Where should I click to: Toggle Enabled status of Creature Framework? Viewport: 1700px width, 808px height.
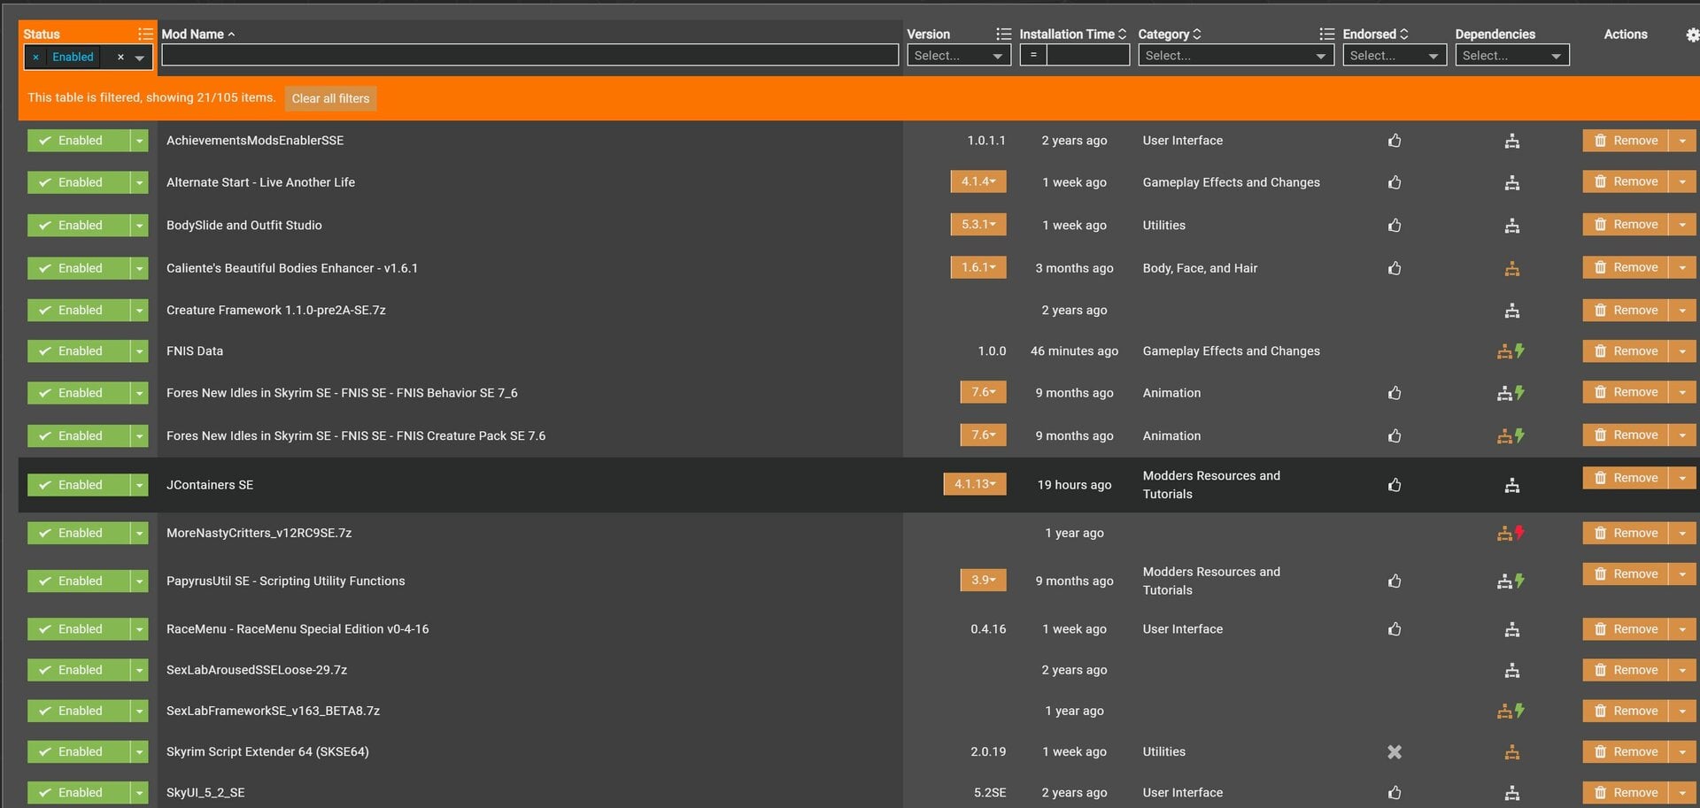tap(79, 311)
